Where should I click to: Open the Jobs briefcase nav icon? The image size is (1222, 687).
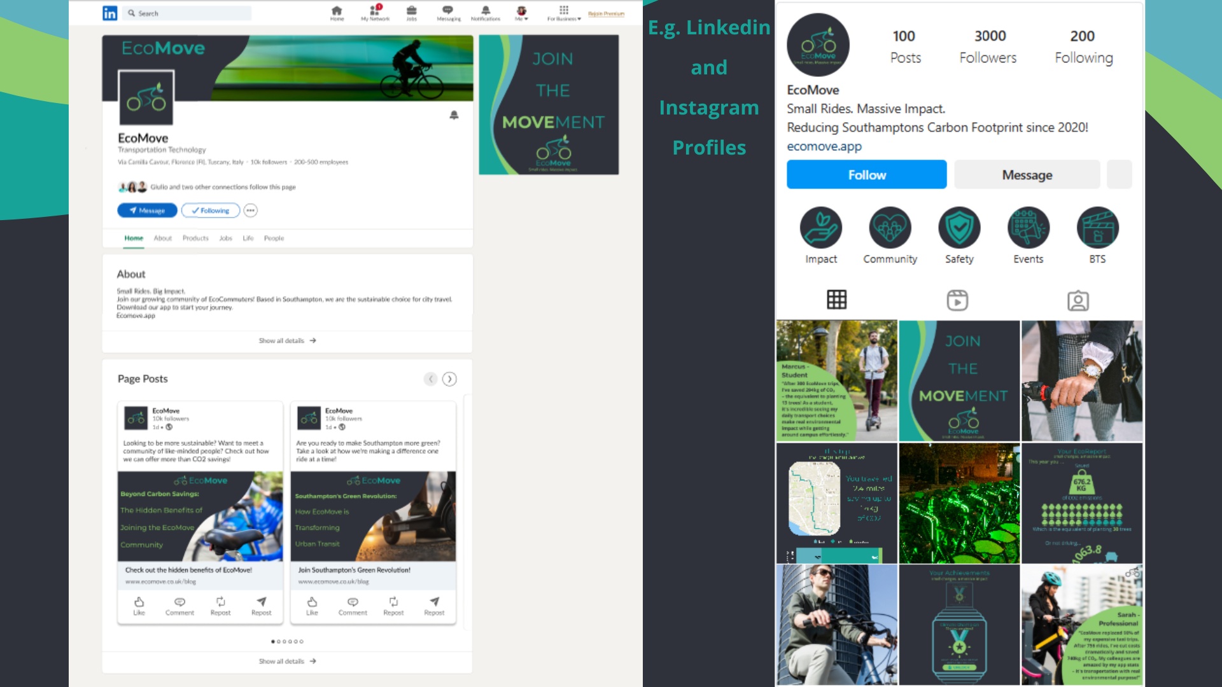[x=412, y=13]
